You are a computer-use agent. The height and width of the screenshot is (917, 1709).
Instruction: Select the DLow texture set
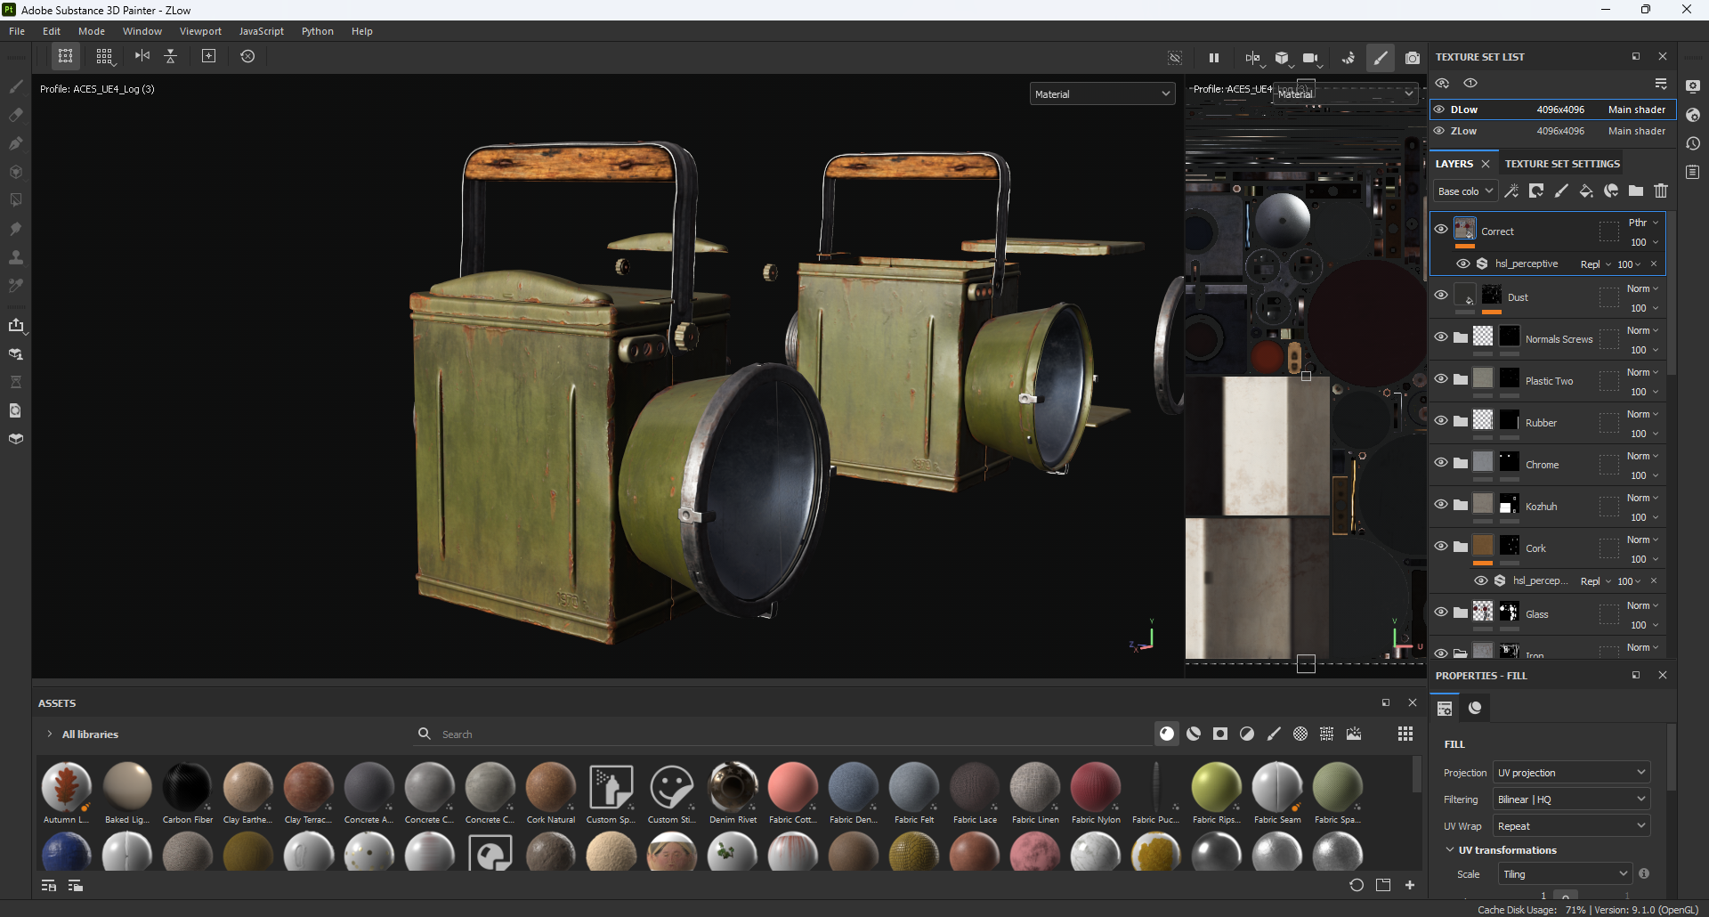point(1464,110)
